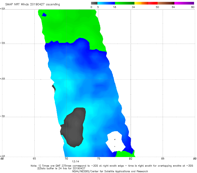Click the longitude label '85'

(x=163, y=159)
